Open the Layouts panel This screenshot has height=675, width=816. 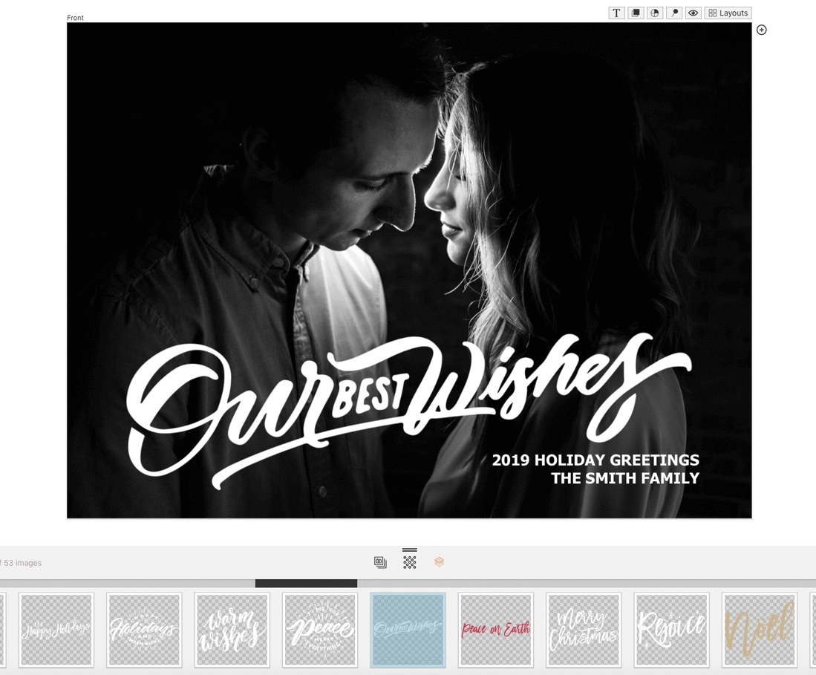click(728, 13)
